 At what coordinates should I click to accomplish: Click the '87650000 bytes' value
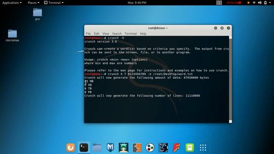click(196, 78)
